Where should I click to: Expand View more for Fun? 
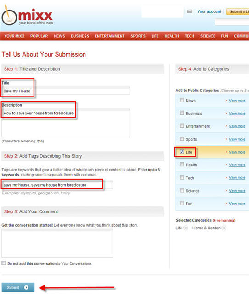tap(237, 204)
